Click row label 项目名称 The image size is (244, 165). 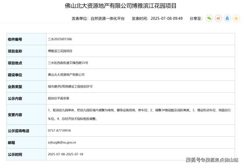pos(15,51)
